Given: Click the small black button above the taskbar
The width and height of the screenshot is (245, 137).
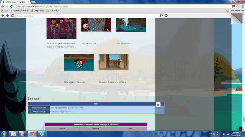Looking at the screenshot, I should pyautogui.click(x=240, y=129).
